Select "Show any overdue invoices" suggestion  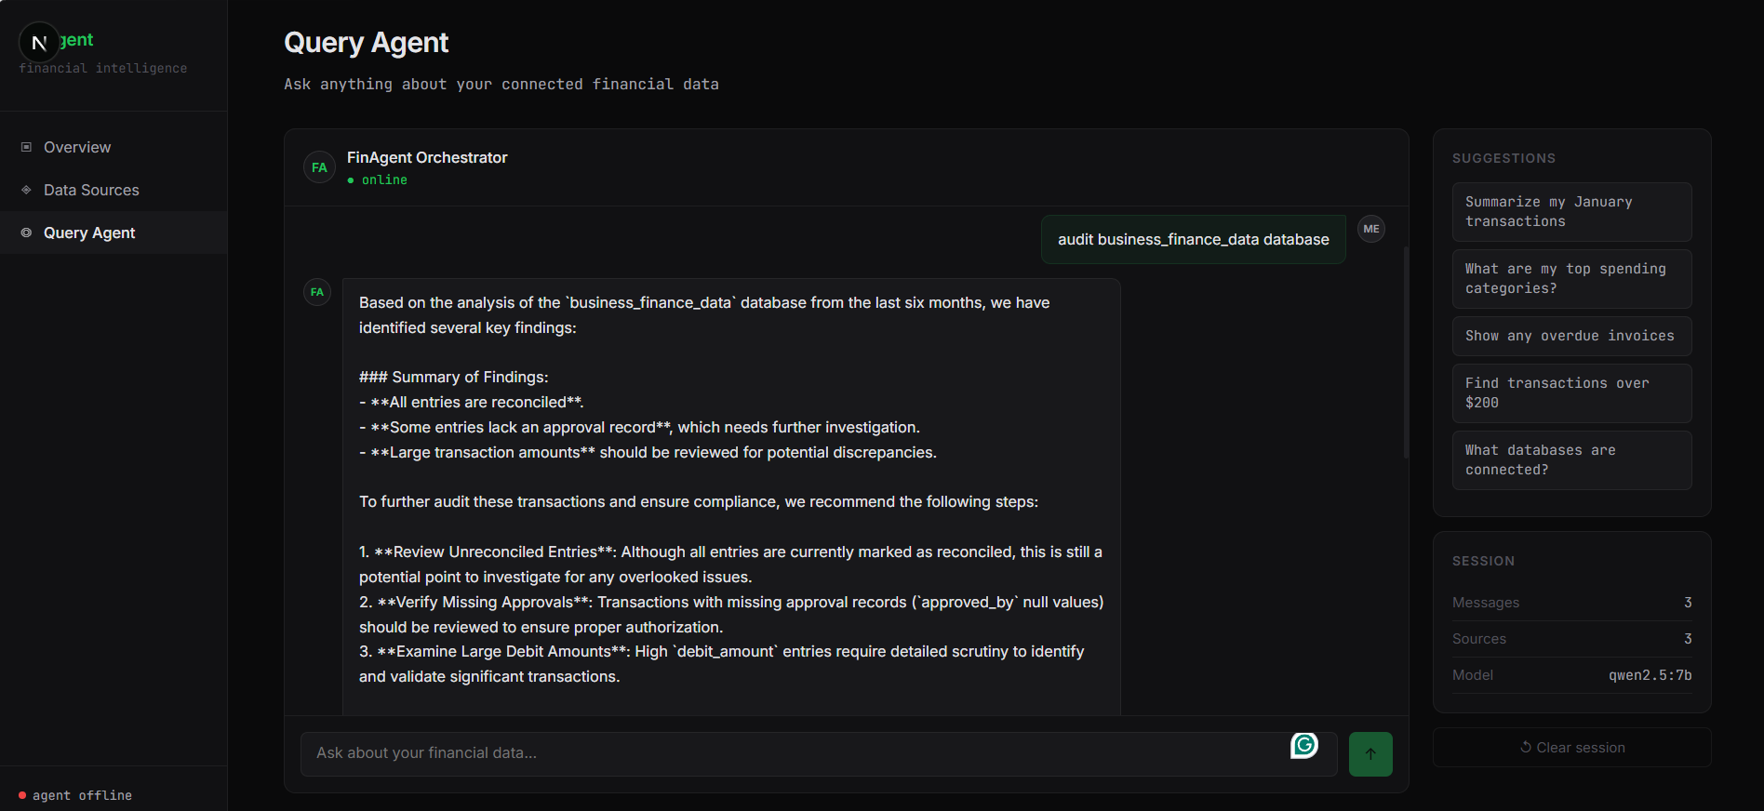point(1571,336)
